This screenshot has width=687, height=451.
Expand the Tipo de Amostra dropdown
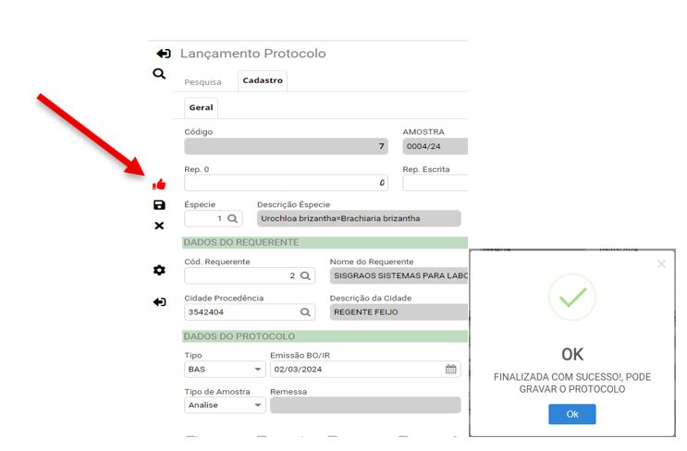point(258,406)
